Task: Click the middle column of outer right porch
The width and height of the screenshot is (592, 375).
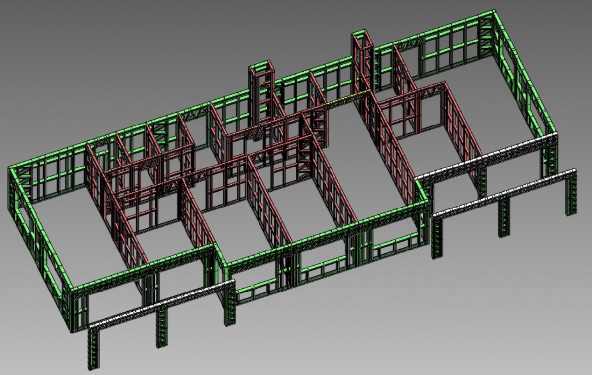Action: [x=503, y=217]
